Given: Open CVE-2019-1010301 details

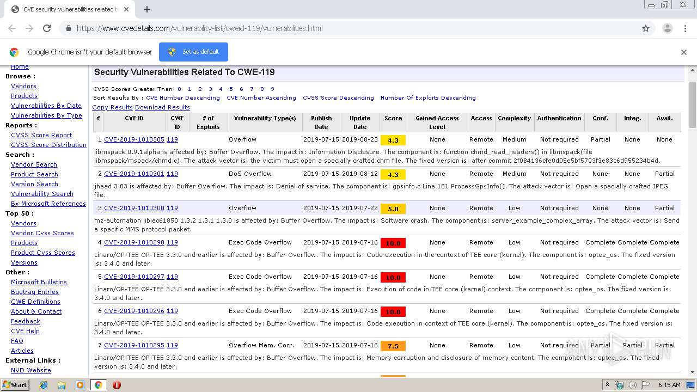Looking at the screenshot, I should pyautogui.click(x=134, y=174).
